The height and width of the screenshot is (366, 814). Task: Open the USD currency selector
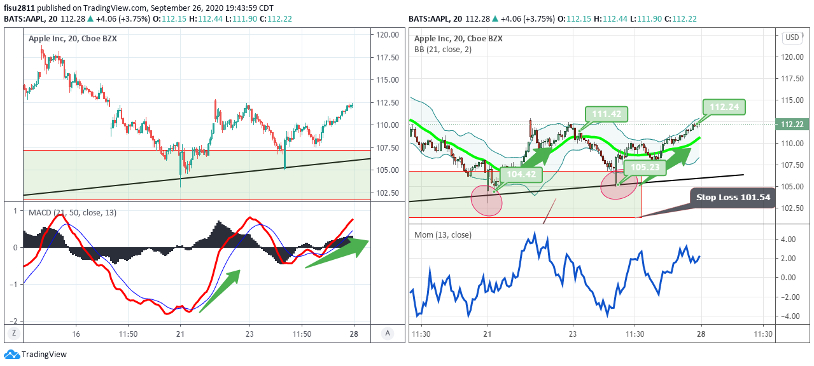[x=792, y=37]
